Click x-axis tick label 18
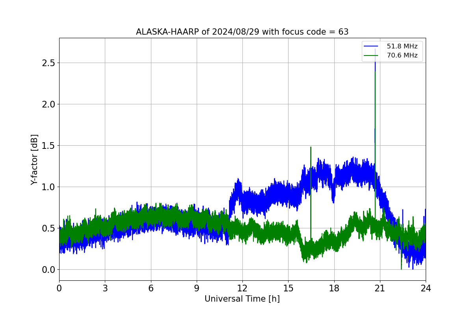This screenshot has width=473, height=315. (x=334, y=288)
